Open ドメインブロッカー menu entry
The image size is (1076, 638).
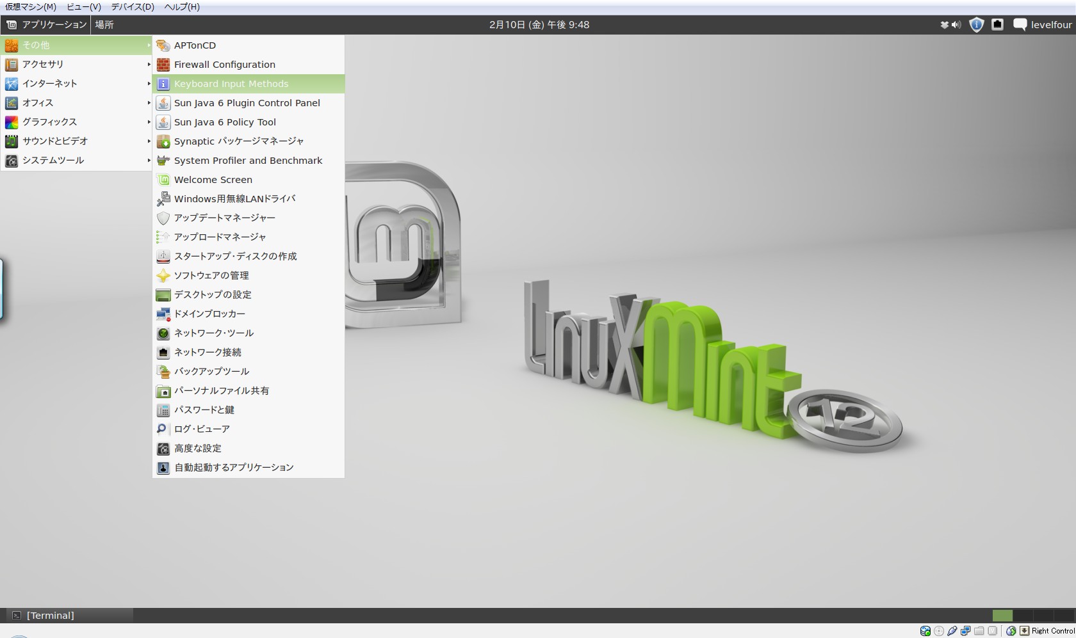point(249,314)
